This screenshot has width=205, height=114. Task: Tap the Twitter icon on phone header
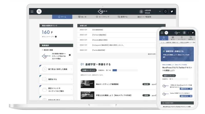point(193,33)
